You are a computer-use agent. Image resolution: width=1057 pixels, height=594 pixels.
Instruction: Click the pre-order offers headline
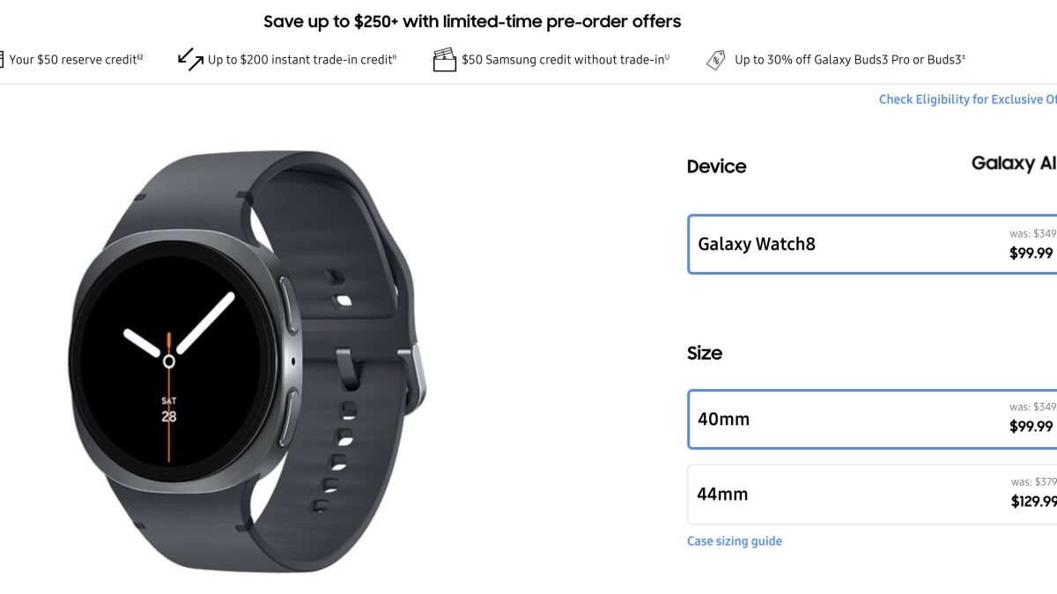(472, 21)
